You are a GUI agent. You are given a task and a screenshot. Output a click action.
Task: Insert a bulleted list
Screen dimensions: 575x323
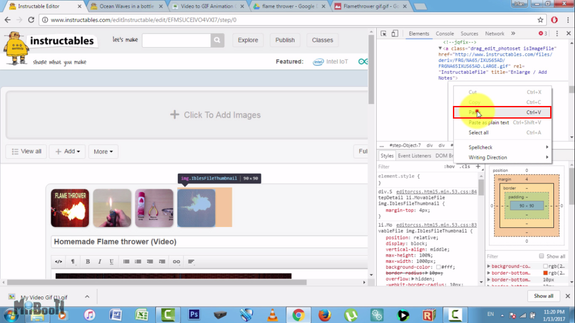coord(126,262)
